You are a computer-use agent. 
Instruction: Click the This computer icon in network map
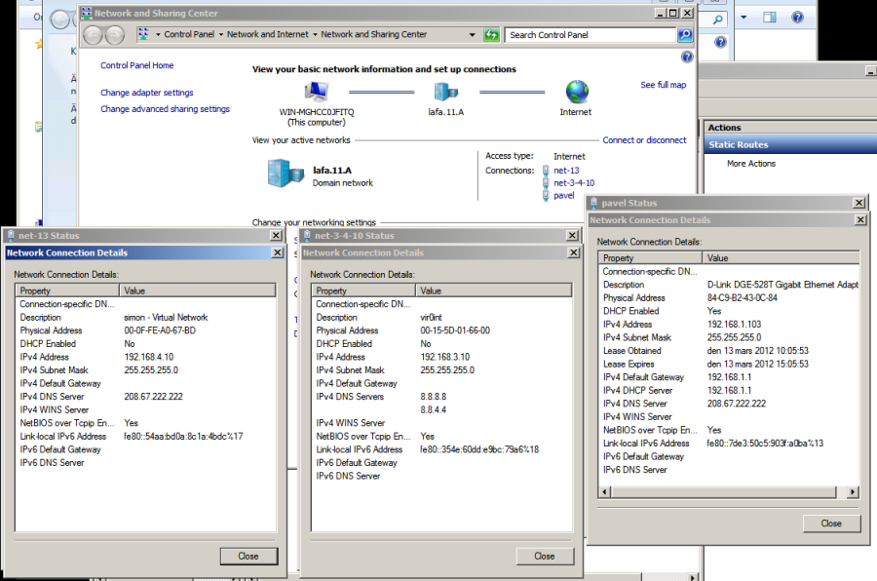coord(316,92)
